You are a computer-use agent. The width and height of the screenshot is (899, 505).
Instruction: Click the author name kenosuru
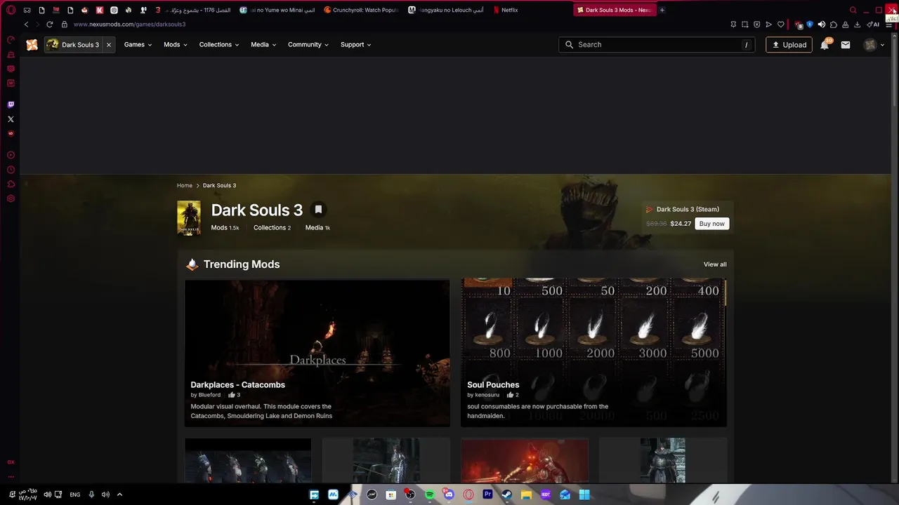[487, 395]
